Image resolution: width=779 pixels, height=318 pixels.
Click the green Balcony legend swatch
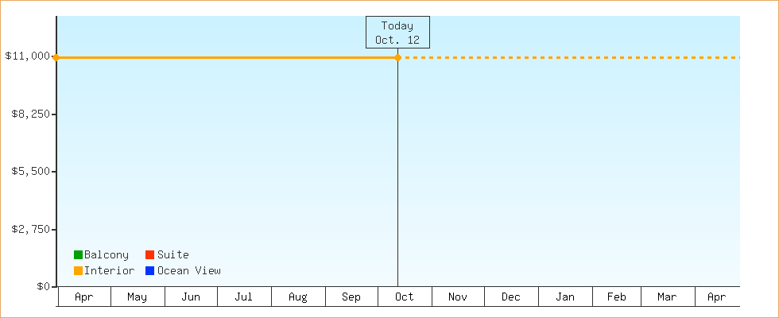coord(78,255)
